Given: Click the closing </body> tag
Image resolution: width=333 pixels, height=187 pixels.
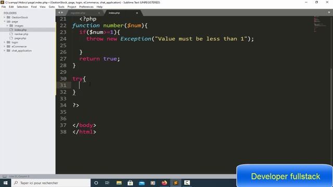Looking at the screenshot, I should [x=84, y=125].
